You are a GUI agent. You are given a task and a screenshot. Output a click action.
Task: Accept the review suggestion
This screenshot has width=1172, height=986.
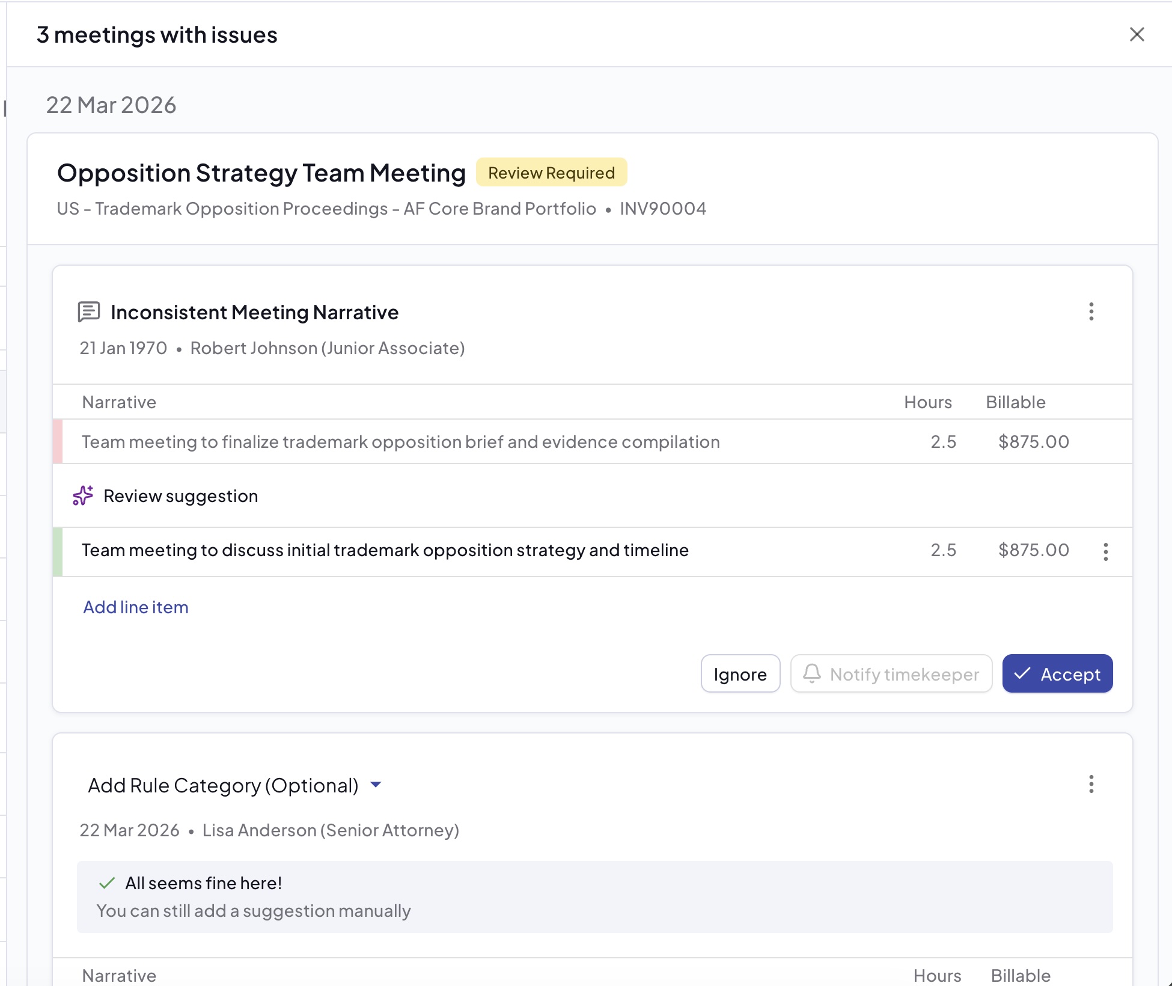(1057, 673)
